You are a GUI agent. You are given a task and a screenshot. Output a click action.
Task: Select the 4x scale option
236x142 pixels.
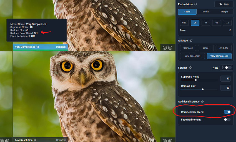pyautogui.click(x=206, y=23)
